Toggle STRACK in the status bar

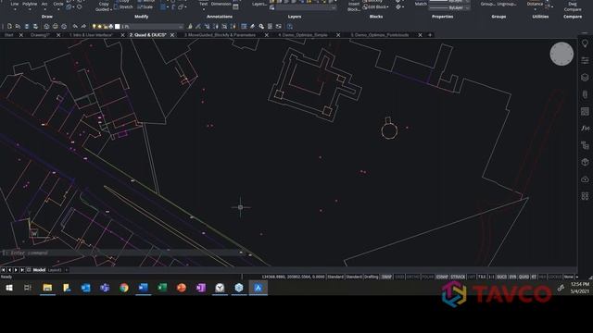coord(458,277)
